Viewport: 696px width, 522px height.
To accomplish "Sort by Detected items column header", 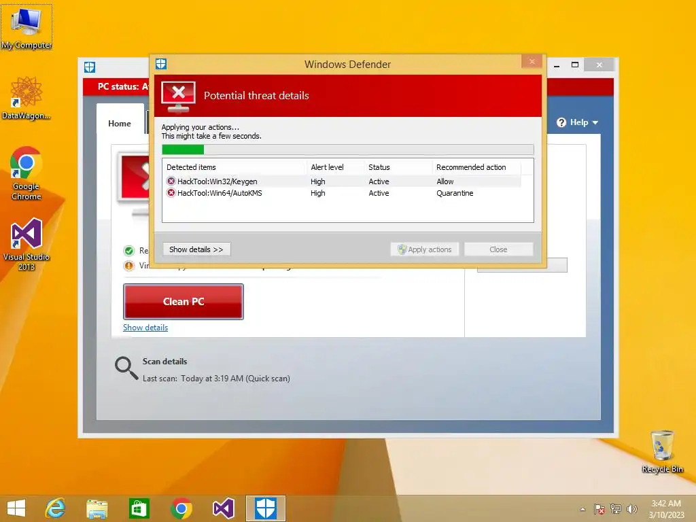I will (234, 167).
